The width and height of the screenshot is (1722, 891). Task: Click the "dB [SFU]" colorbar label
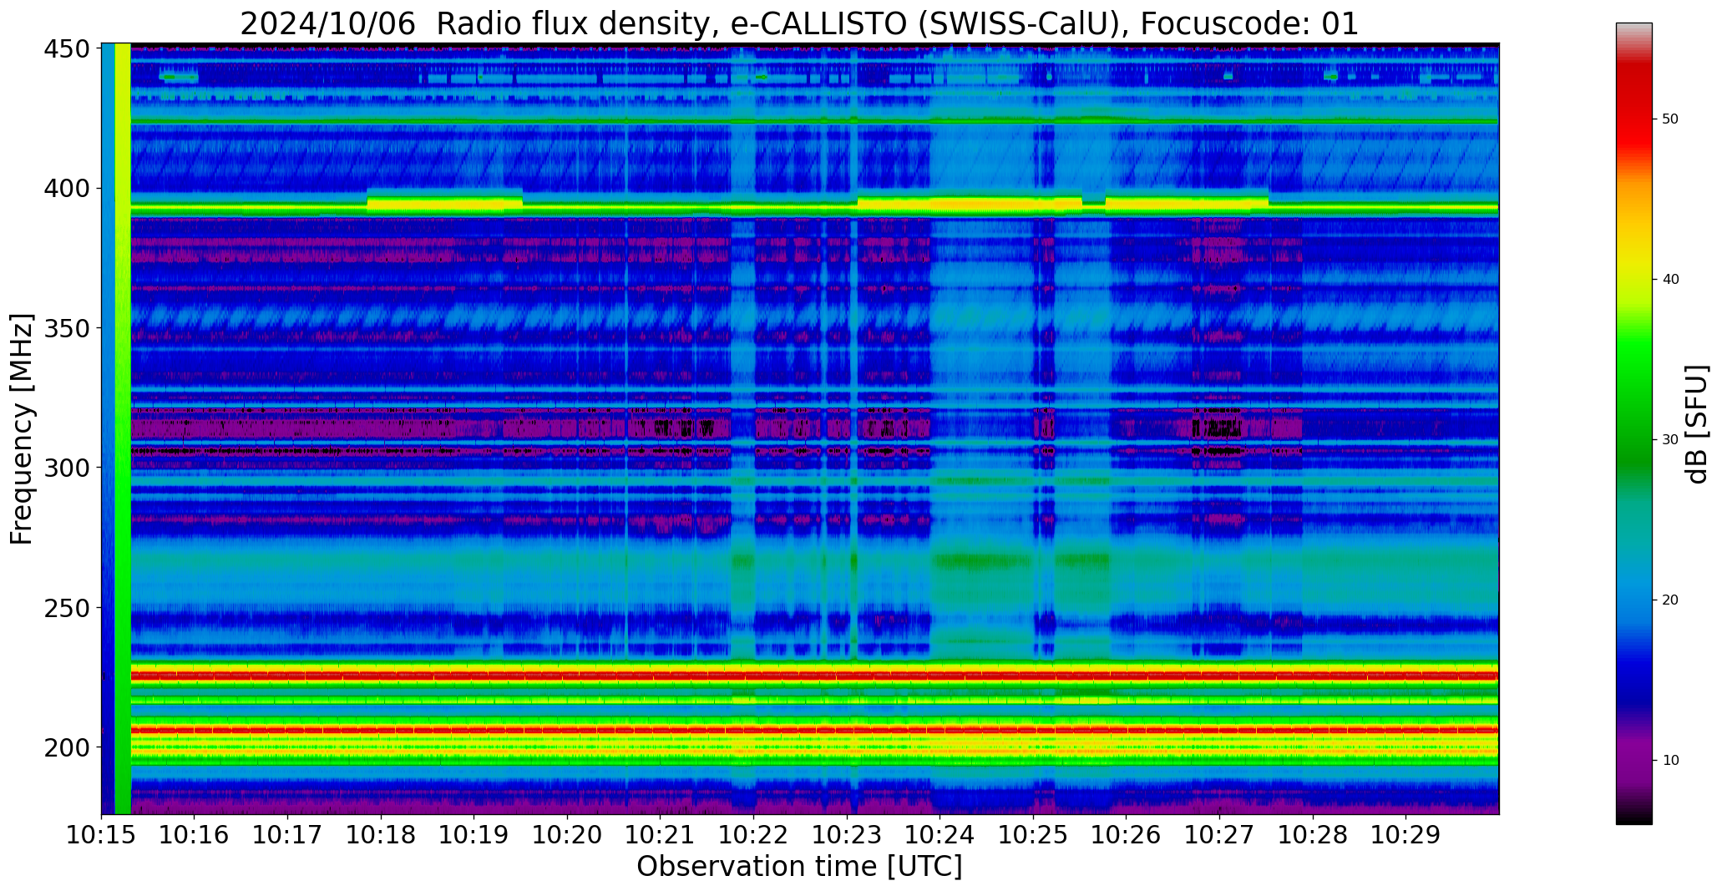pos(1697,424)
